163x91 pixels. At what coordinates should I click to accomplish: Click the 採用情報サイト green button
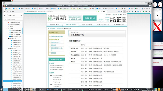pos(90,18)
